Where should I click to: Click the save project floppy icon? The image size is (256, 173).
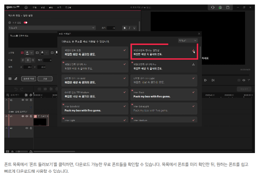tap(228, 7)
